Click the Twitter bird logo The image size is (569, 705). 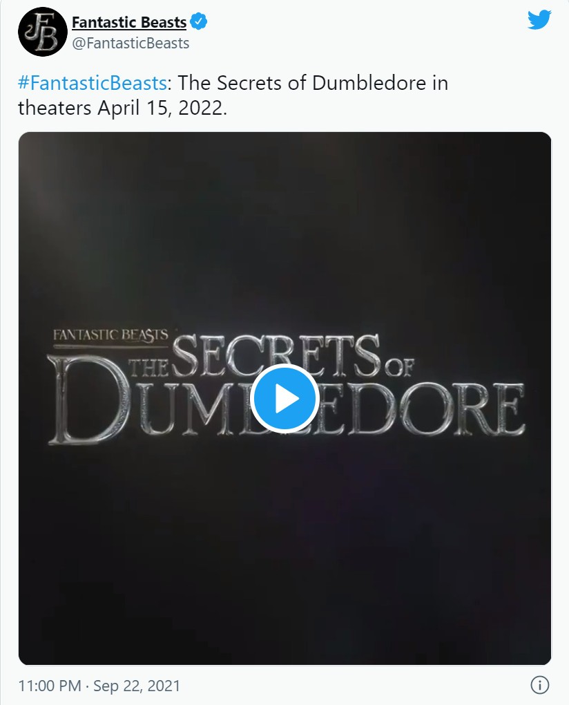[x=539, y=20]
